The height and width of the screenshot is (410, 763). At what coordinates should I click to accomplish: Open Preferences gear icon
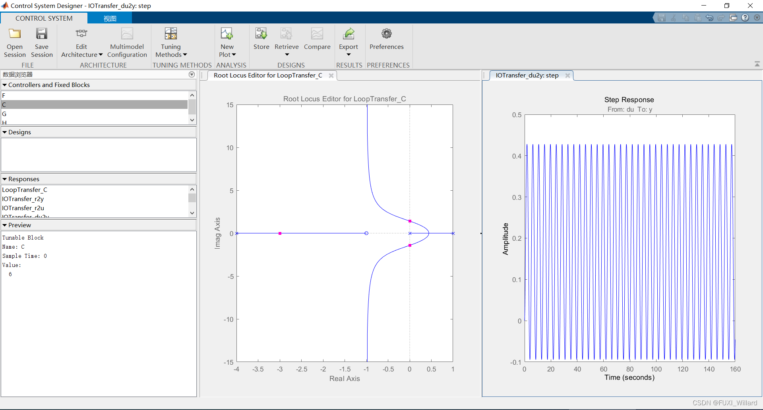386,34
